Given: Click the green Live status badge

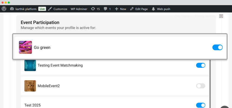Looking at the screenshot, I should (42, 9).
